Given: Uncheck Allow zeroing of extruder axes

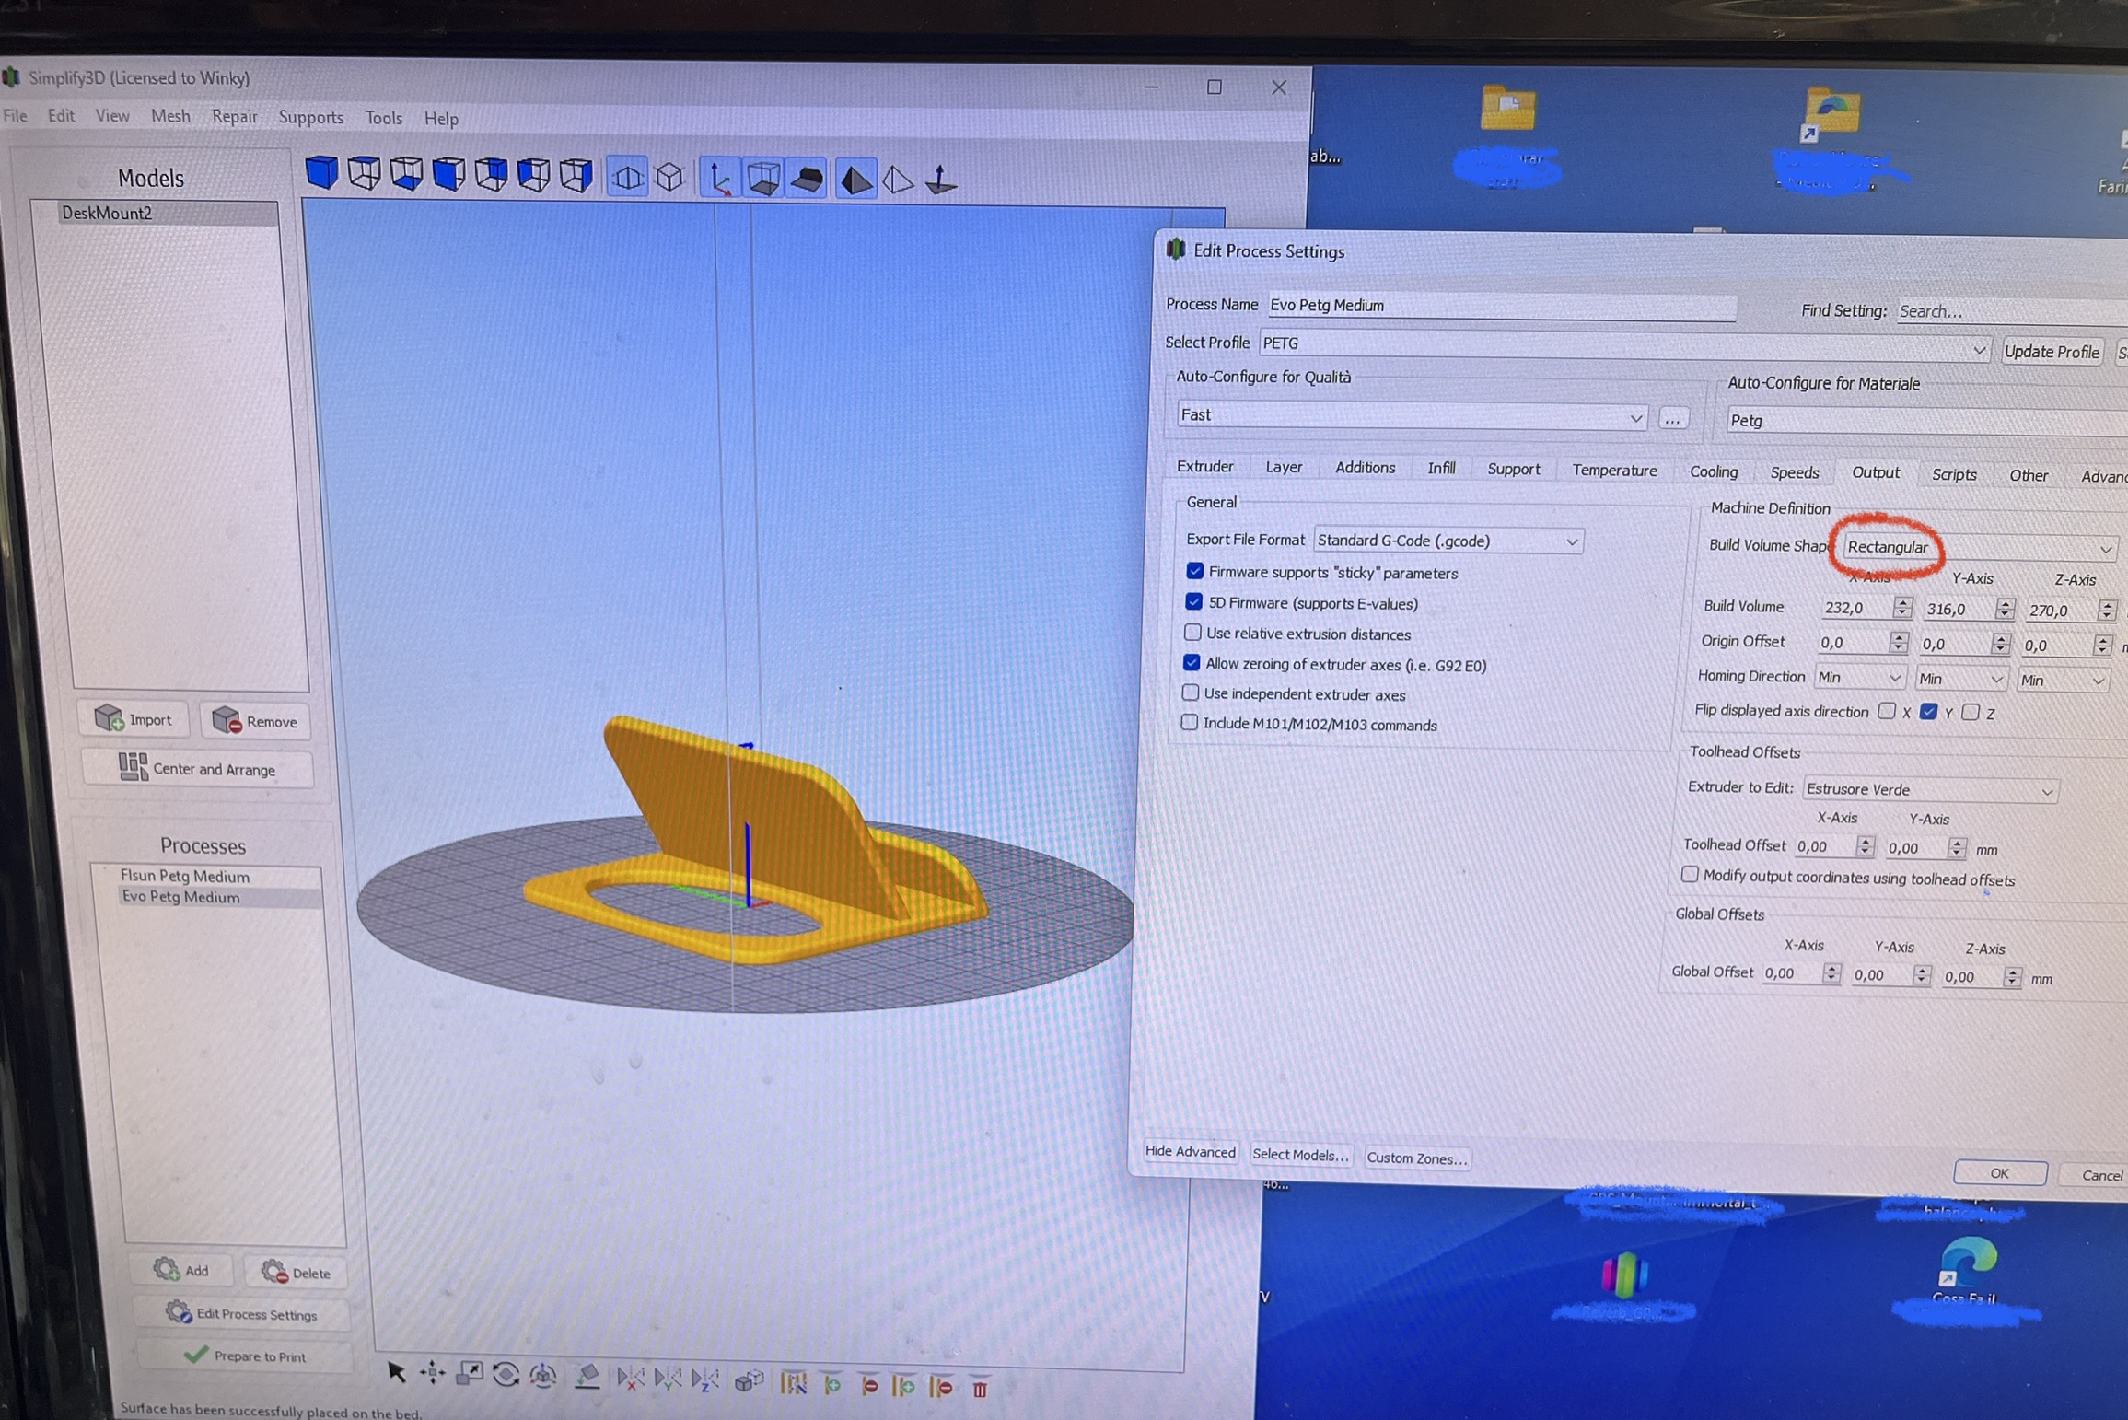Looking at the screenshot, I should [1192, 663].
